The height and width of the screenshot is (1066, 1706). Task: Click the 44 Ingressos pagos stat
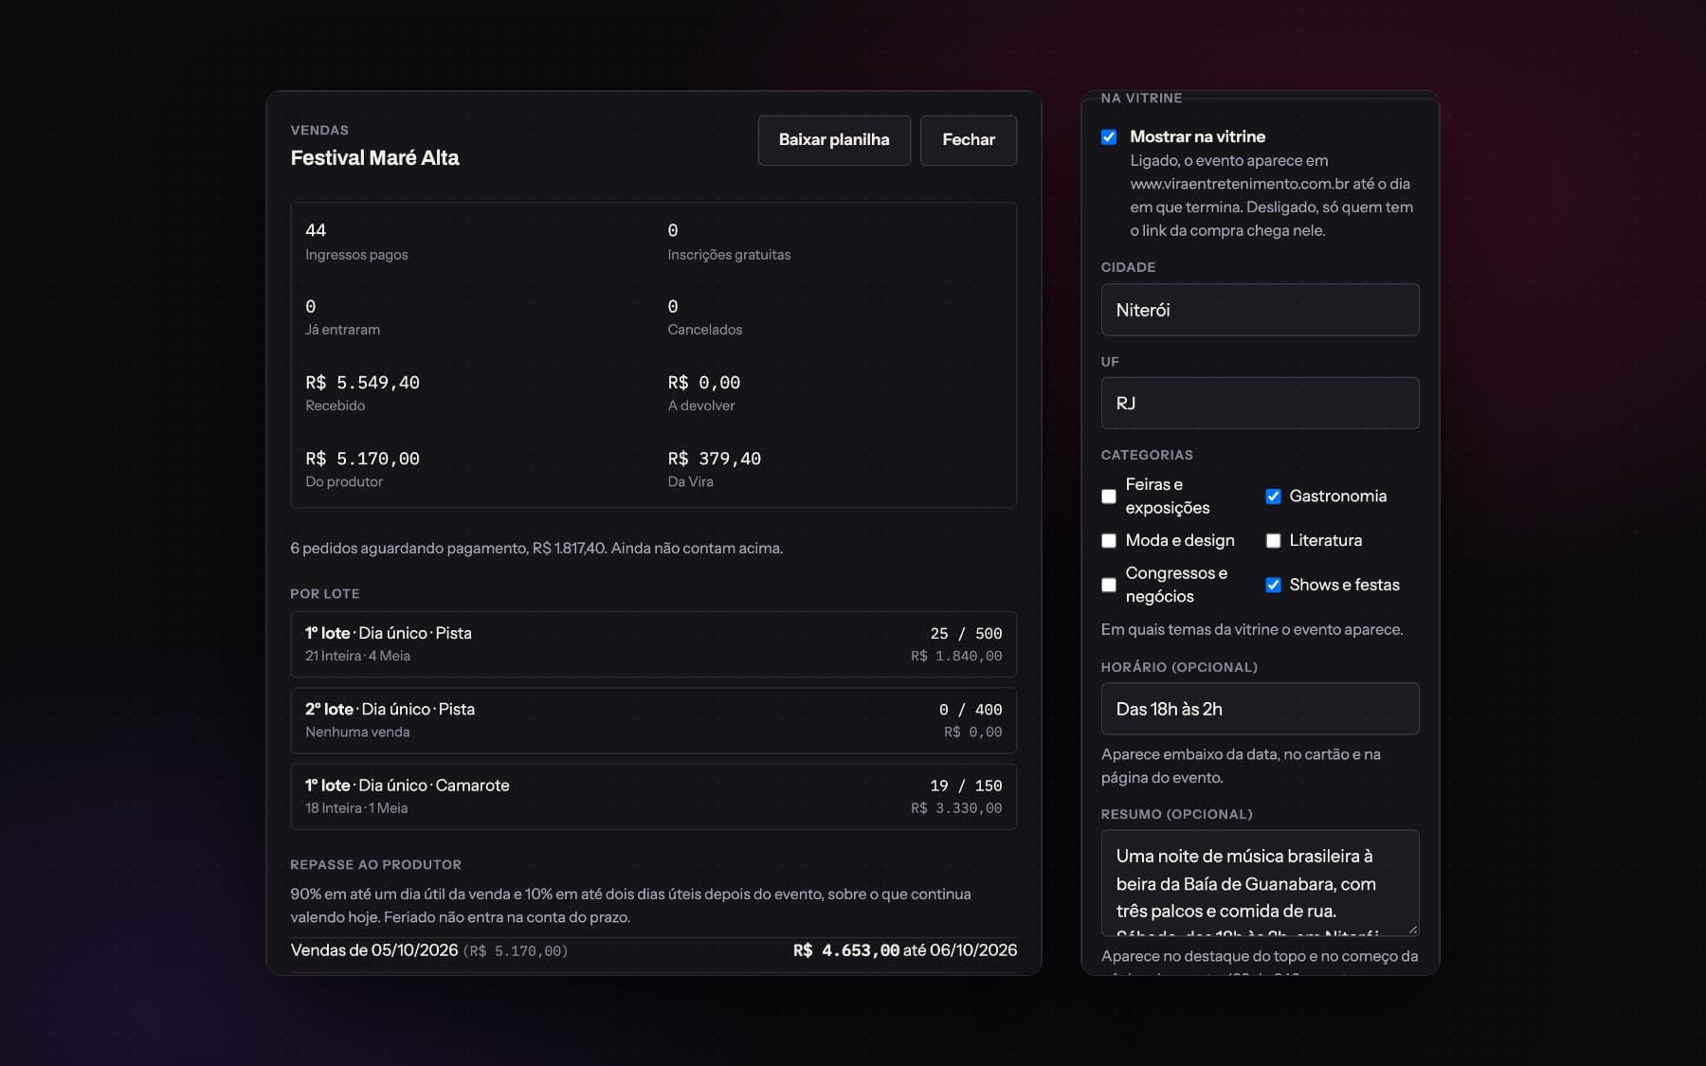(356, 242)
